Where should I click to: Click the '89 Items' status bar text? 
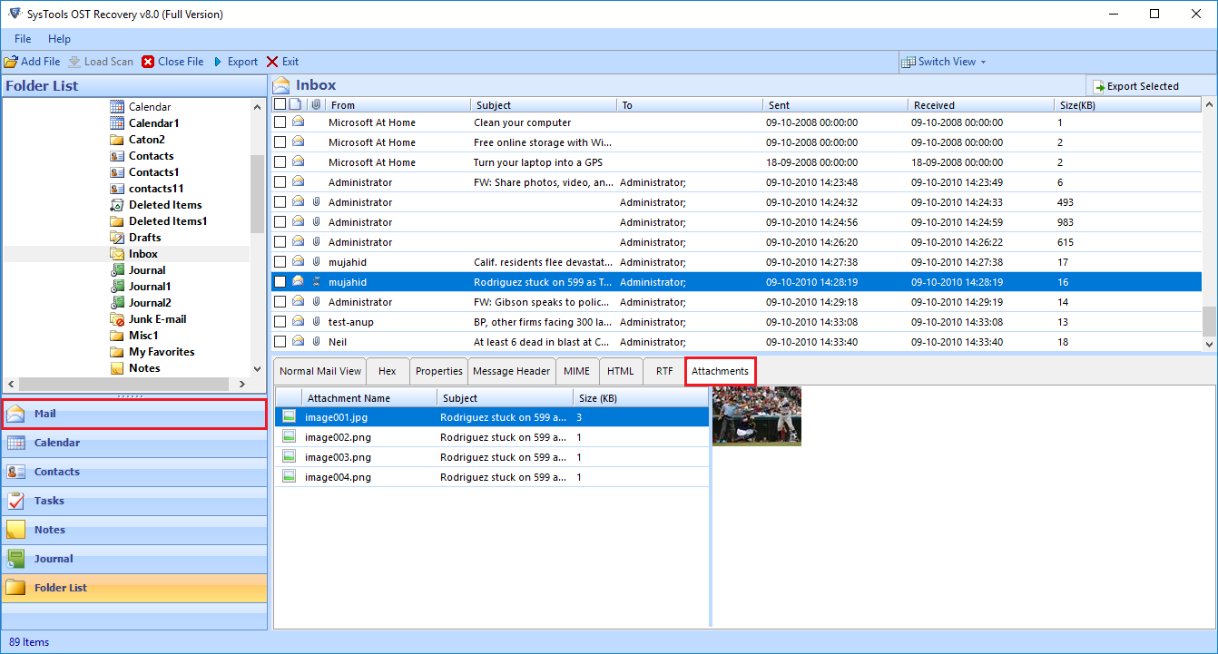click(30, 642)
